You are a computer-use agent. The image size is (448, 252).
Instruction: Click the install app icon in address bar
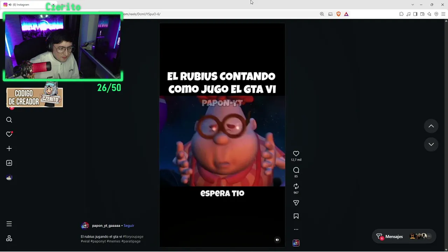[x=330, y=14]
